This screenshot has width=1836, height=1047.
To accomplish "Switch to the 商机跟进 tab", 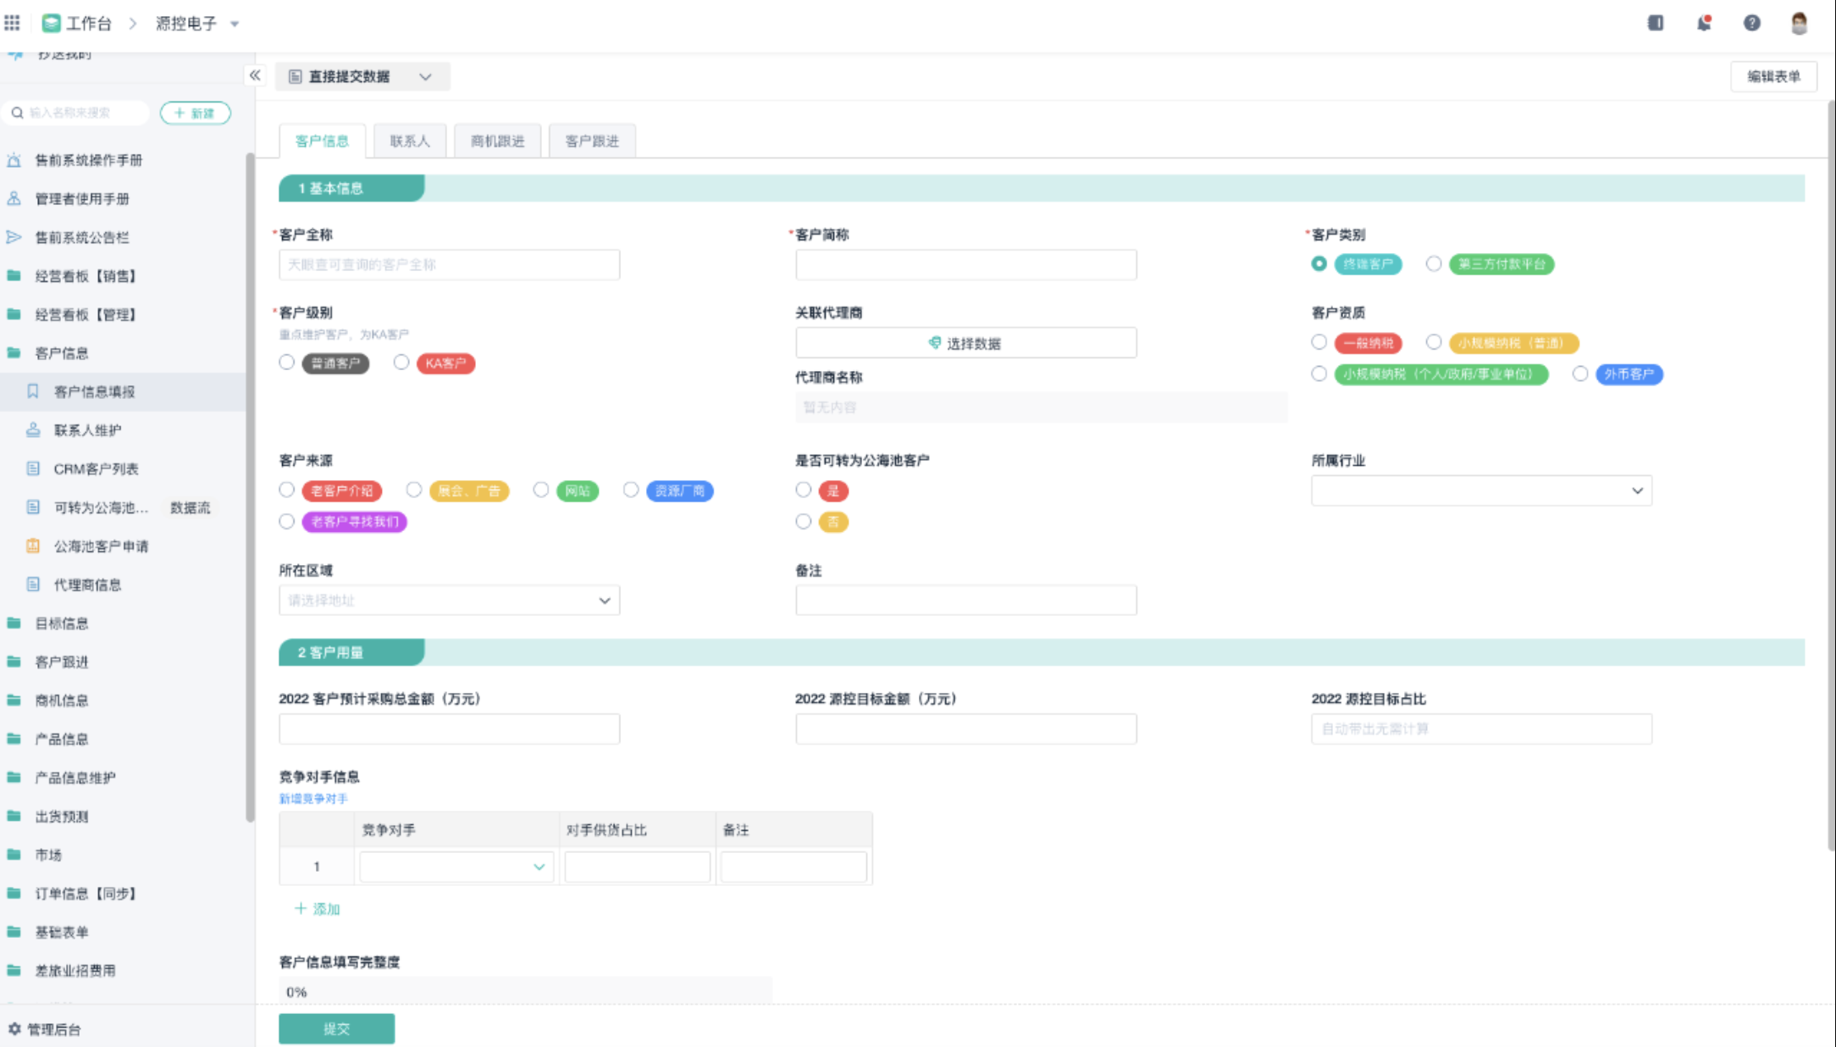I will (x=497, y=141).
